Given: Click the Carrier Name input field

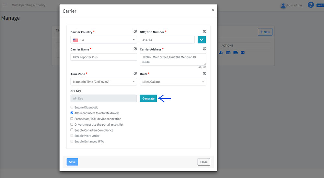Looking at the screenshot, I should click(104, 57).
